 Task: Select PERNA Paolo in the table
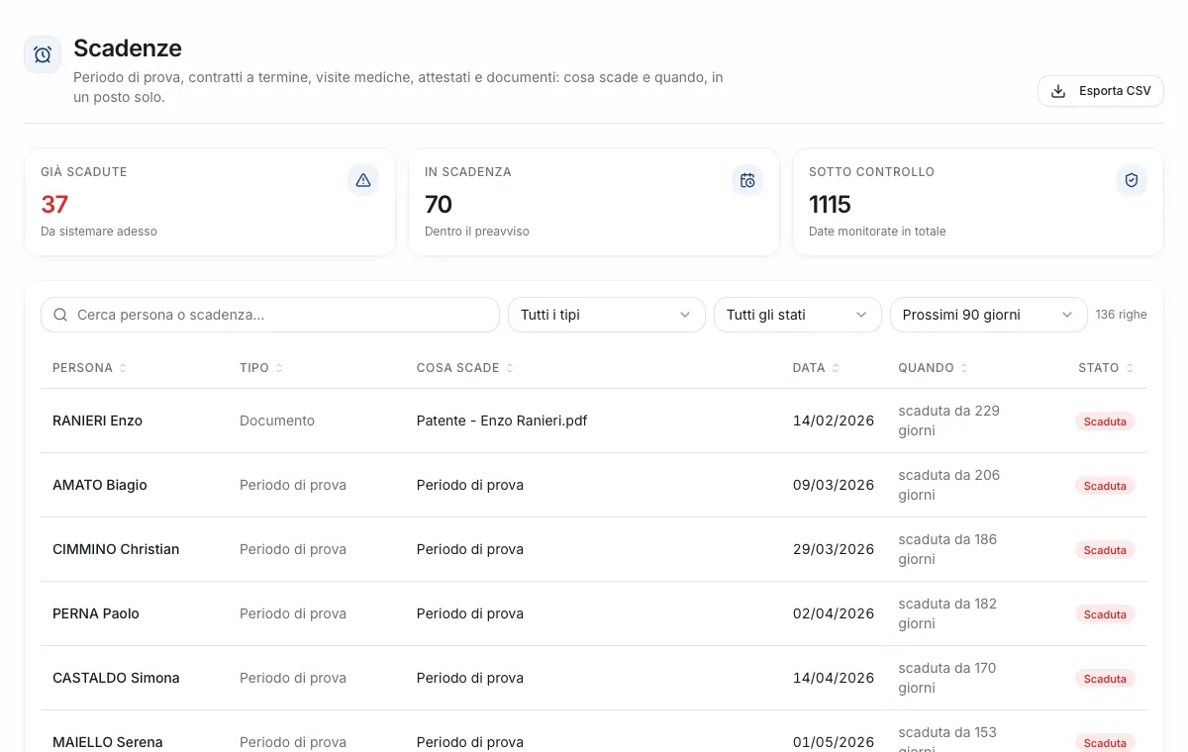pyautogui.click(x=96, y=613)
